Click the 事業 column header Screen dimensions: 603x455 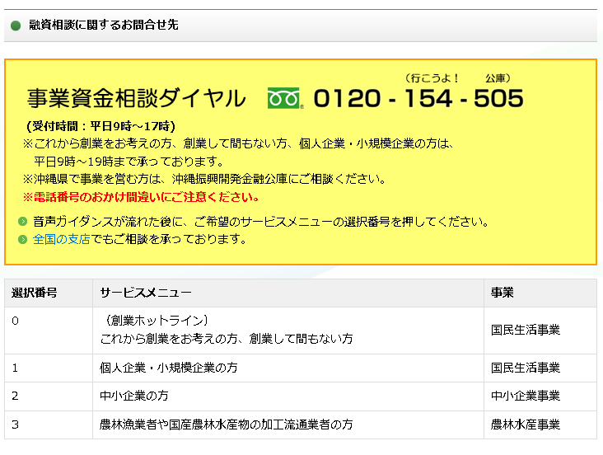pyautogui.click(x=502, y=293)
